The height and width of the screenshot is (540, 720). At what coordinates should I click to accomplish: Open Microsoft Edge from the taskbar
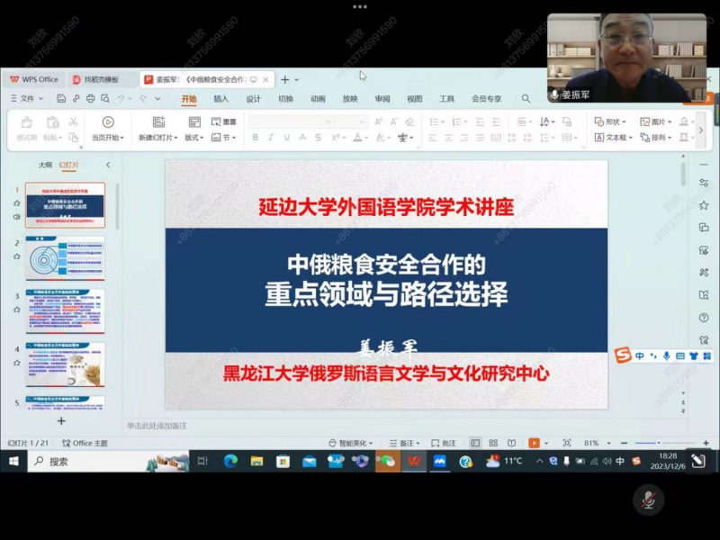click(230, 461)
